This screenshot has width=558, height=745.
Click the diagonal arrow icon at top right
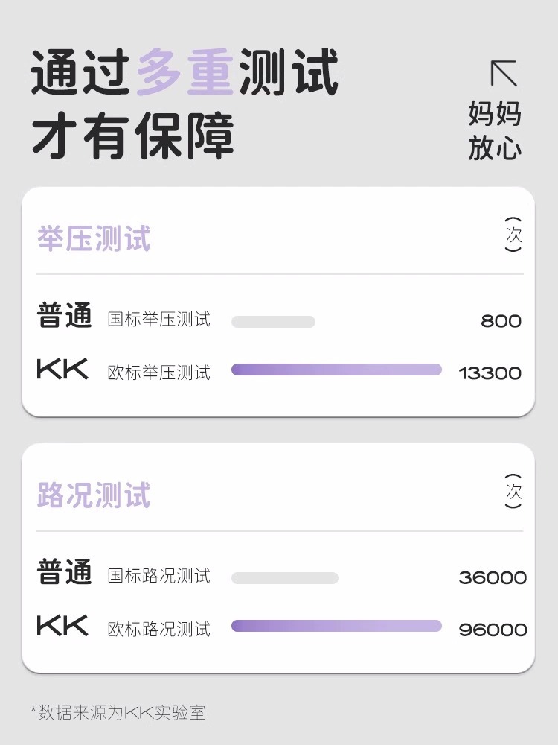pyautogui.click(x=504, y=73)
